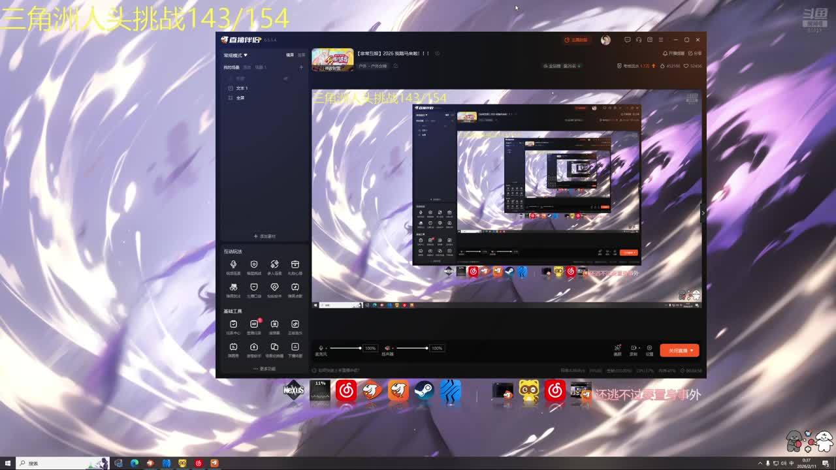Mute the speaker icon

pos(387,349)
